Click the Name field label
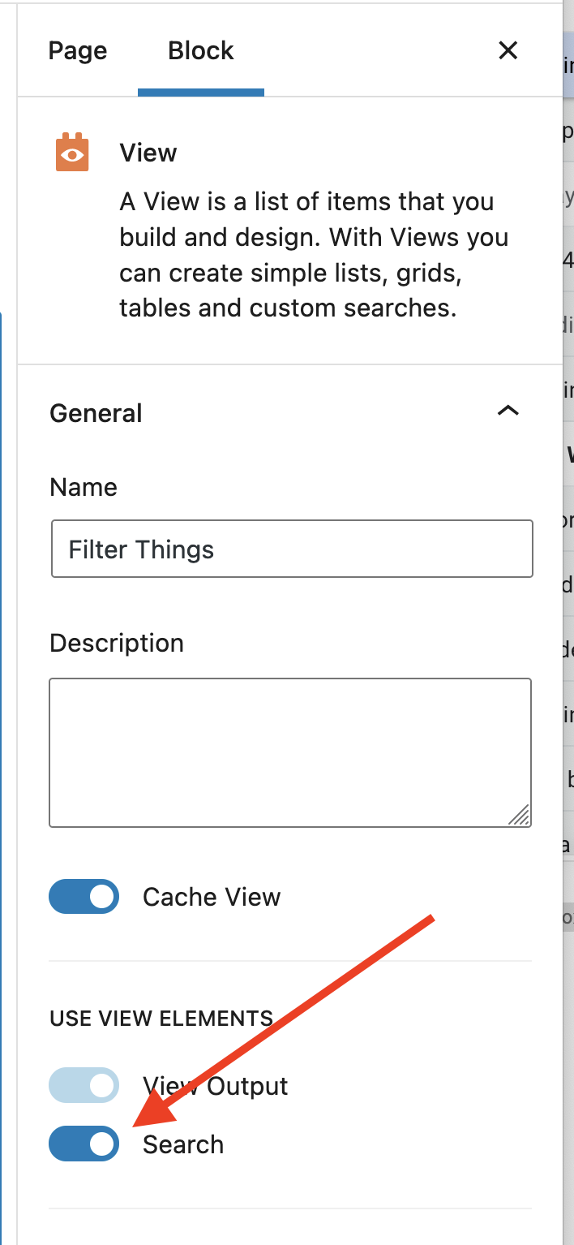This screenshot has width=574, height=1245. (84, 487)
